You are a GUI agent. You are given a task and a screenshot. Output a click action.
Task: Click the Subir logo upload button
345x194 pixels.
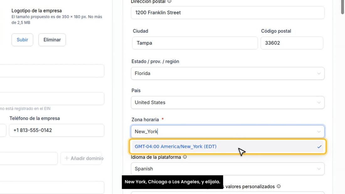(x=22, y=40)
